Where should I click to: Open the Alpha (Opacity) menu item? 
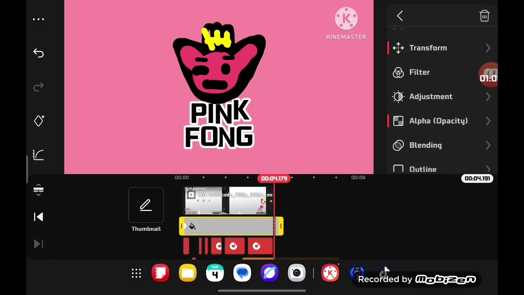442,121
